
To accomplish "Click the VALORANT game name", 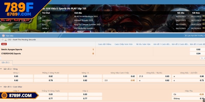I will point(47,20).
